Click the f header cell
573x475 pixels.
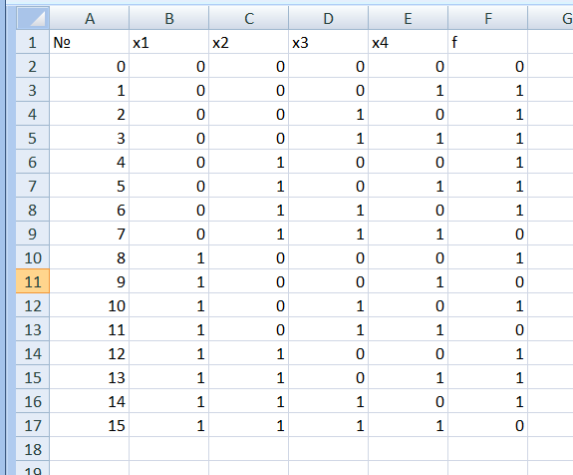click(x=488, y=42)
